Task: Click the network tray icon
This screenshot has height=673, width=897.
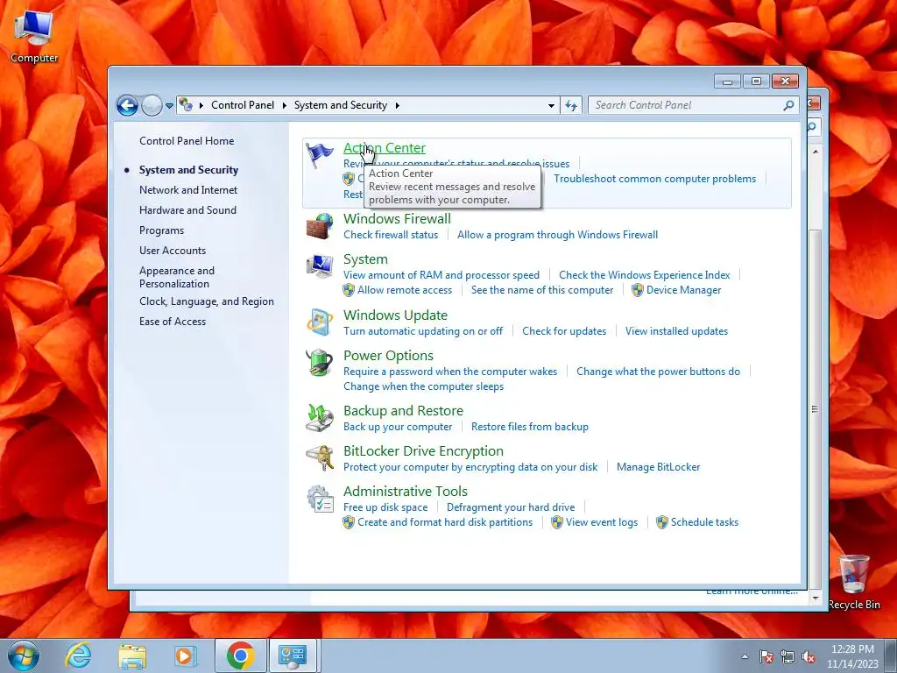Action: (788, 656)
